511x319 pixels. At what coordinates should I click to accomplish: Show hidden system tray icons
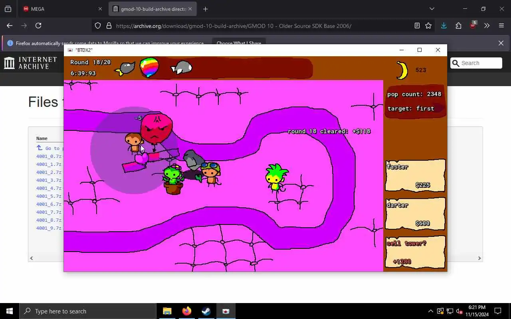[430, 311]
